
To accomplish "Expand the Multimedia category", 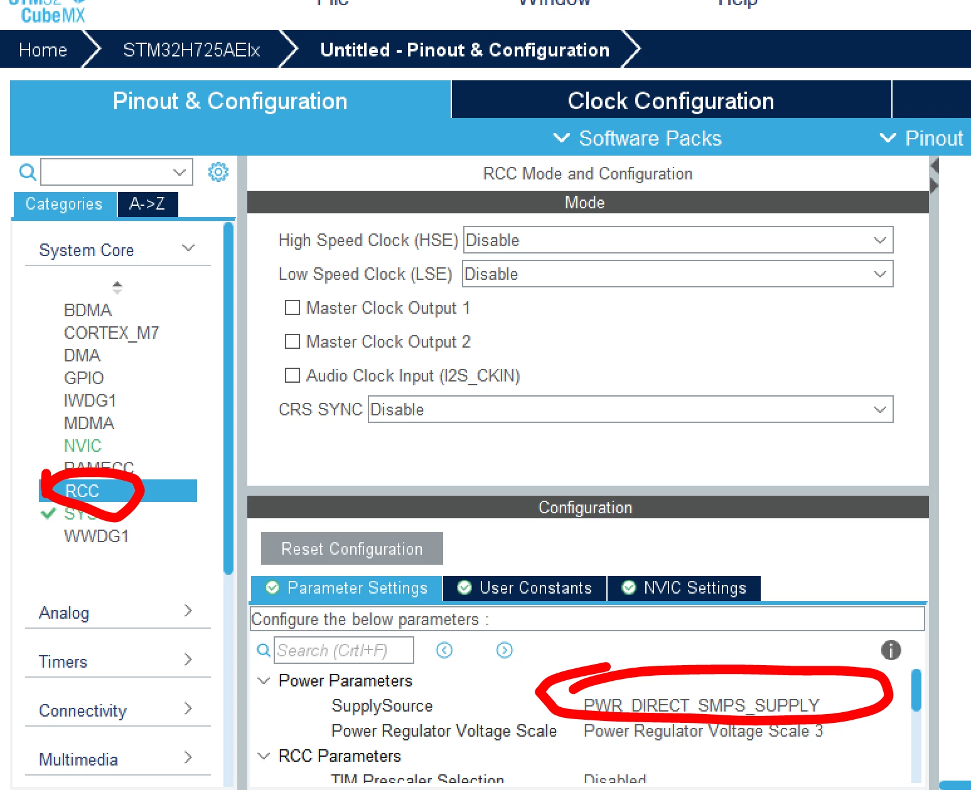I will (188, 757).
